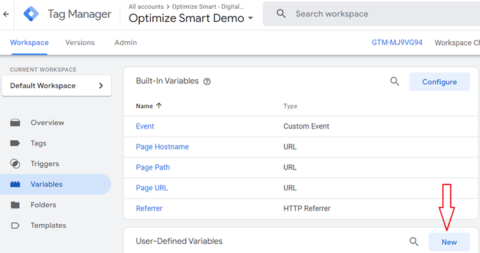This screenshot has height=253, width=480.
Task: Switch to the Workspace tab
Action: pos(29,42)
